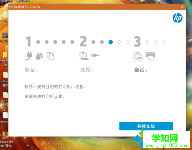192x150 pixels.
Task: Click the 连接。 step label
Action: 87,70
